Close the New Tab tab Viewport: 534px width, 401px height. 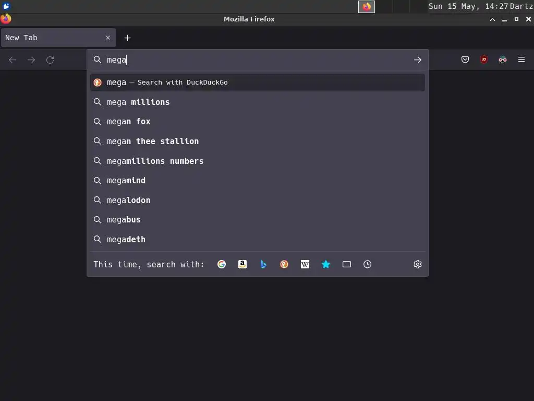click(108, 38)
